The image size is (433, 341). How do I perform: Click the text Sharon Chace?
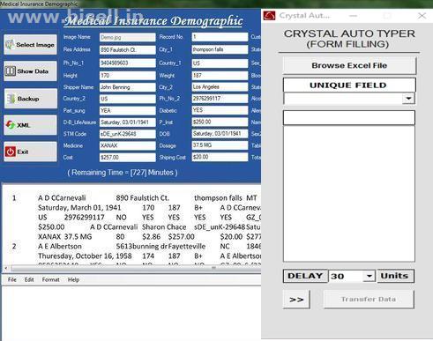click(164, 227)
